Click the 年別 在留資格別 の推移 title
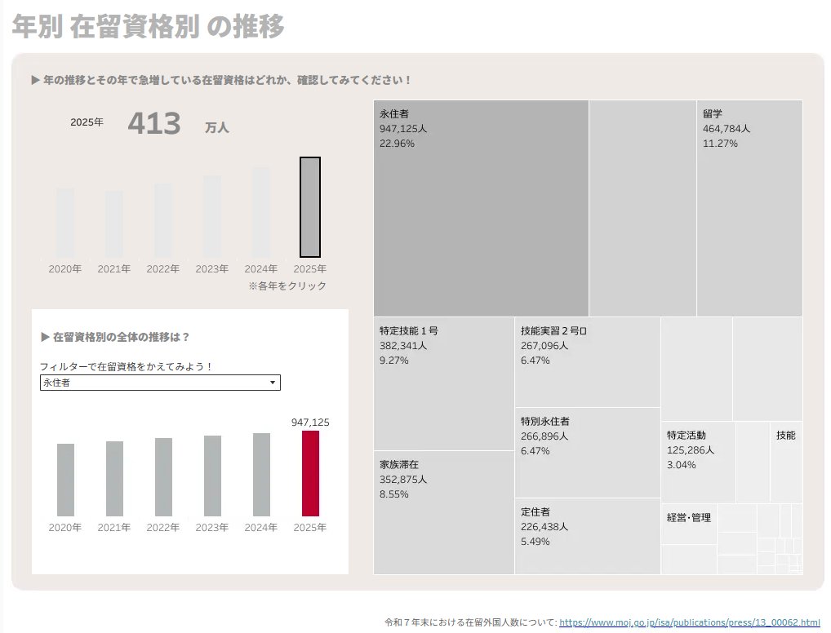Image resolution: width=831 pixels, height=633 pixels. coord(148,26)
